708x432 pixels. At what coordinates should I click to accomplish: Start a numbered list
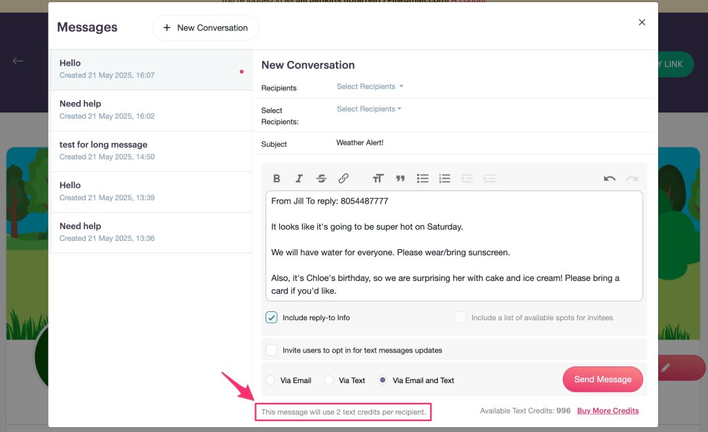coord(445,178)
